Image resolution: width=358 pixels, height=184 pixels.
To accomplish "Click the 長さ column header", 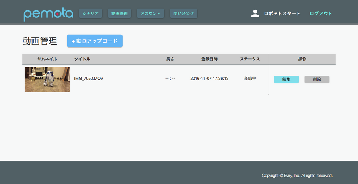I will coord(170,59).
